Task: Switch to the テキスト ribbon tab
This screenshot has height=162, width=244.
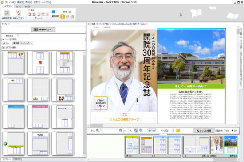Action: pos(28,7)
